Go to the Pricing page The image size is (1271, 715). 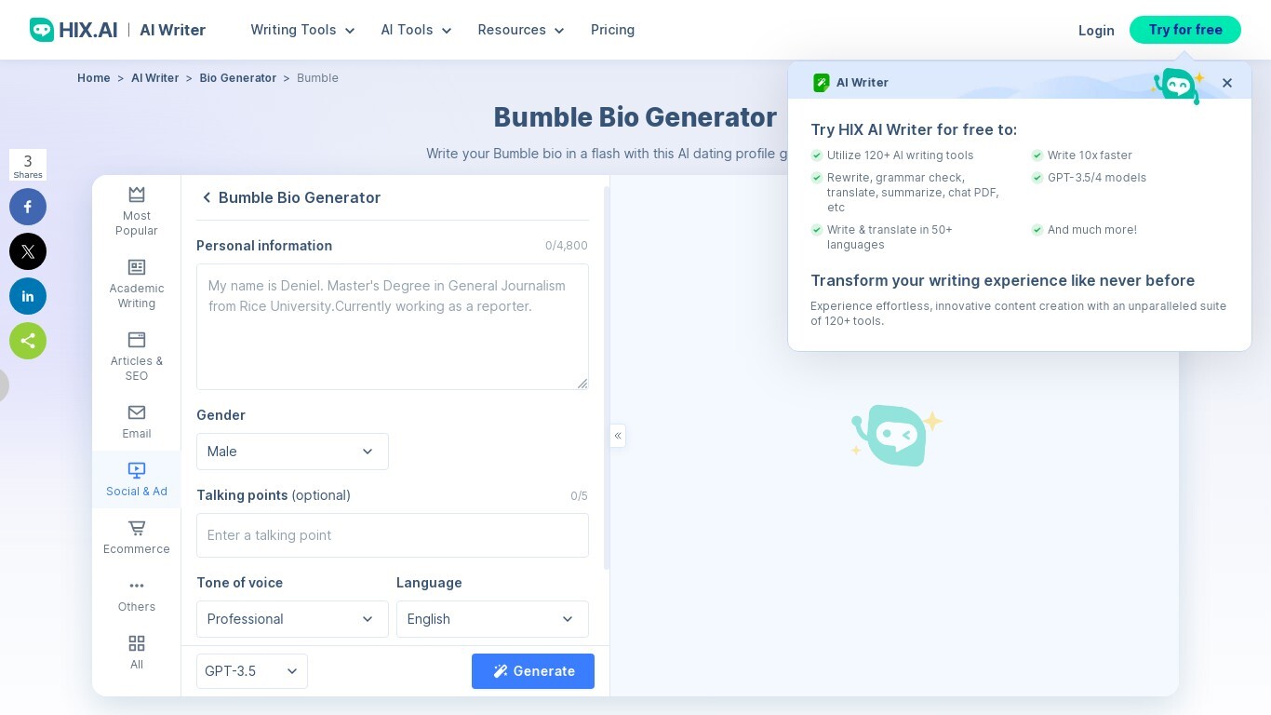(612, 30)
